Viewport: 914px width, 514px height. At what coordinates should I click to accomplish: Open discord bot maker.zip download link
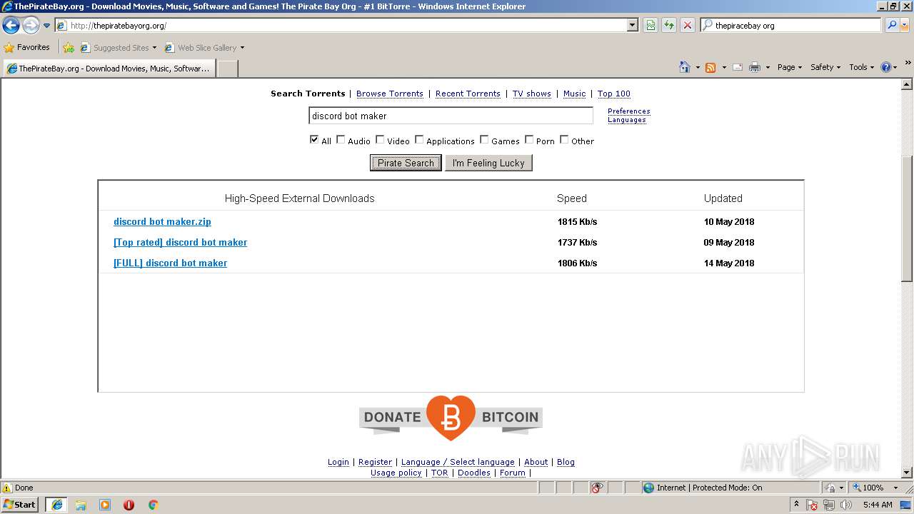tap(162, 221)
